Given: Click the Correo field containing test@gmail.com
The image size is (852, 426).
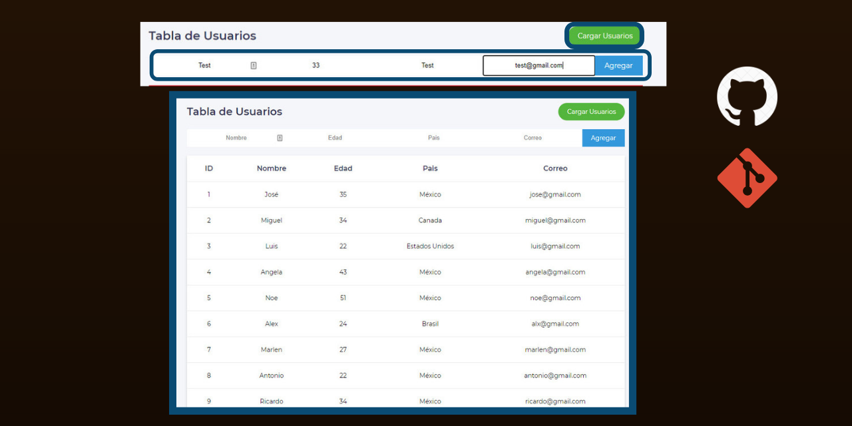Looking at the screenshot, I should tap(538, 65).
